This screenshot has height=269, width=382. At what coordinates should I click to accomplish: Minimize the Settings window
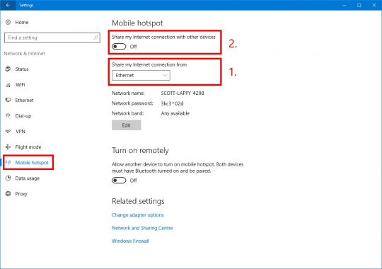(x=345, y=5)
